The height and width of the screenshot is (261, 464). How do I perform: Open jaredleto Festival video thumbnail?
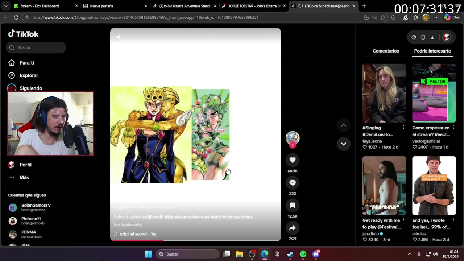(384, 186)
